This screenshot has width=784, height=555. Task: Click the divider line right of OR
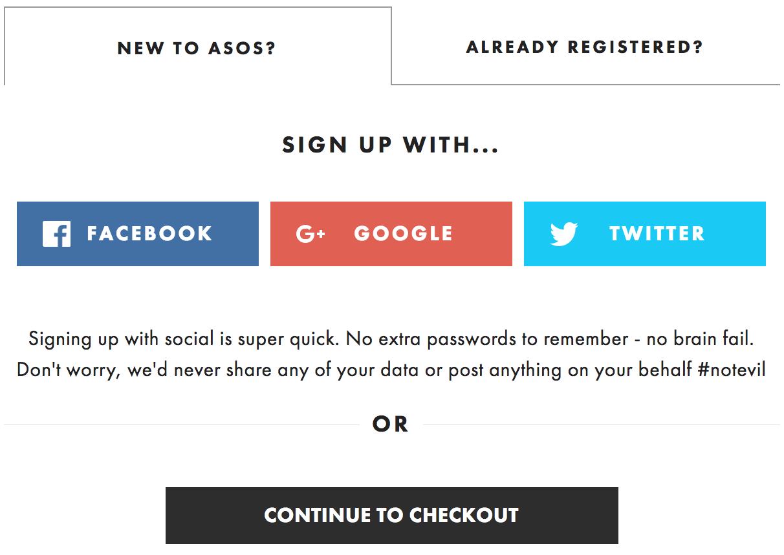click(601, 424)
